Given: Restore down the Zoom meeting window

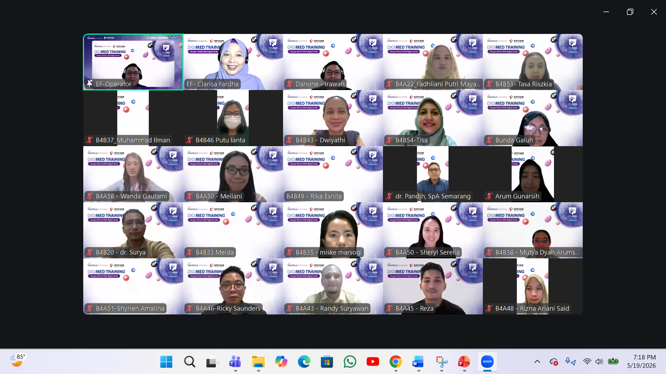Looking at the screenshot, I should click(630, 12).
